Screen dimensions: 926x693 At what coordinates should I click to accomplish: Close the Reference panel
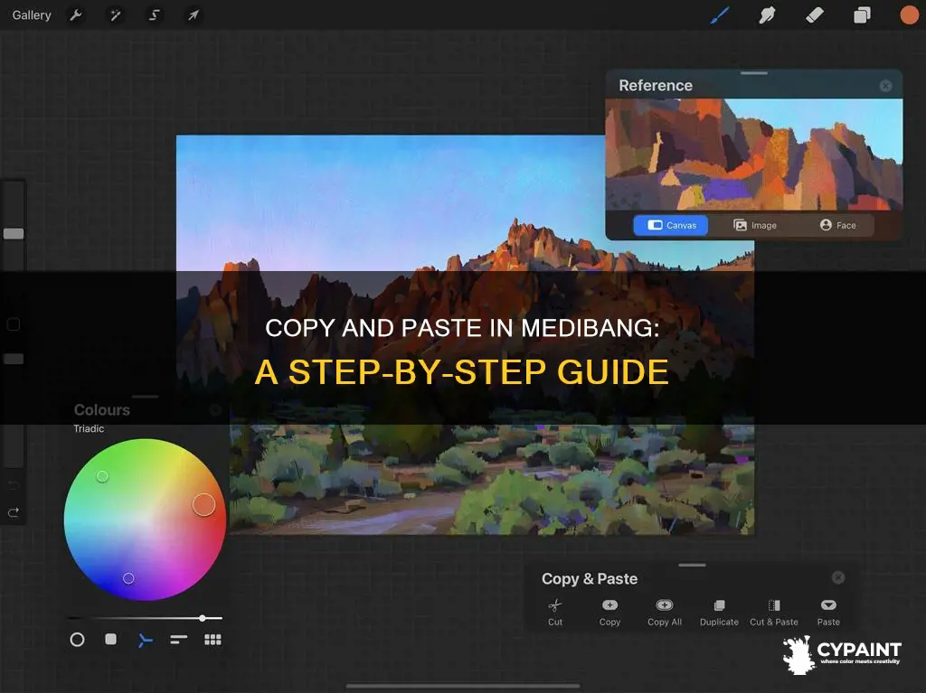(x=885, y=86)
